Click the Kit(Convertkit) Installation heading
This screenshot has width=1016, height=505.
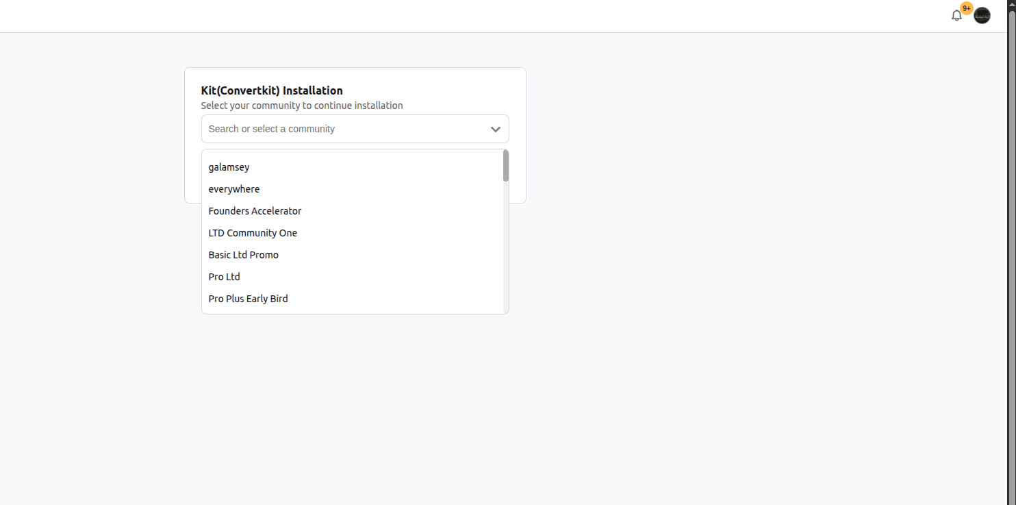(272, 90)
